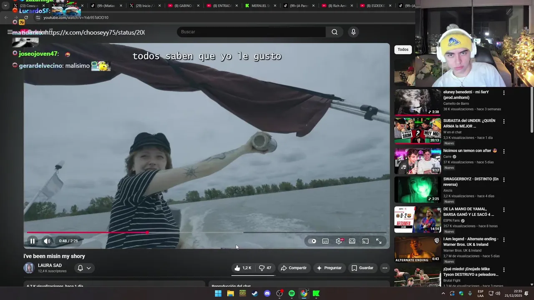The height and width of the screenshot is (300, 534).
Task: Open the more actions menu beside Guardar
Action: point(385,268)
